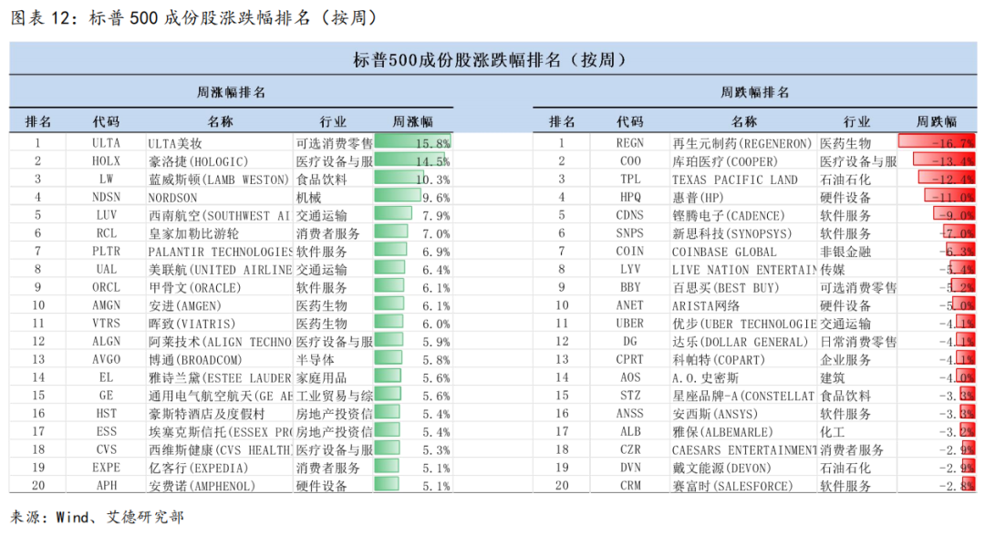Screen dimensions: 985x536
Task: Select 百思买(BEST BUY) name cell
Action: [x=725, y=287]
